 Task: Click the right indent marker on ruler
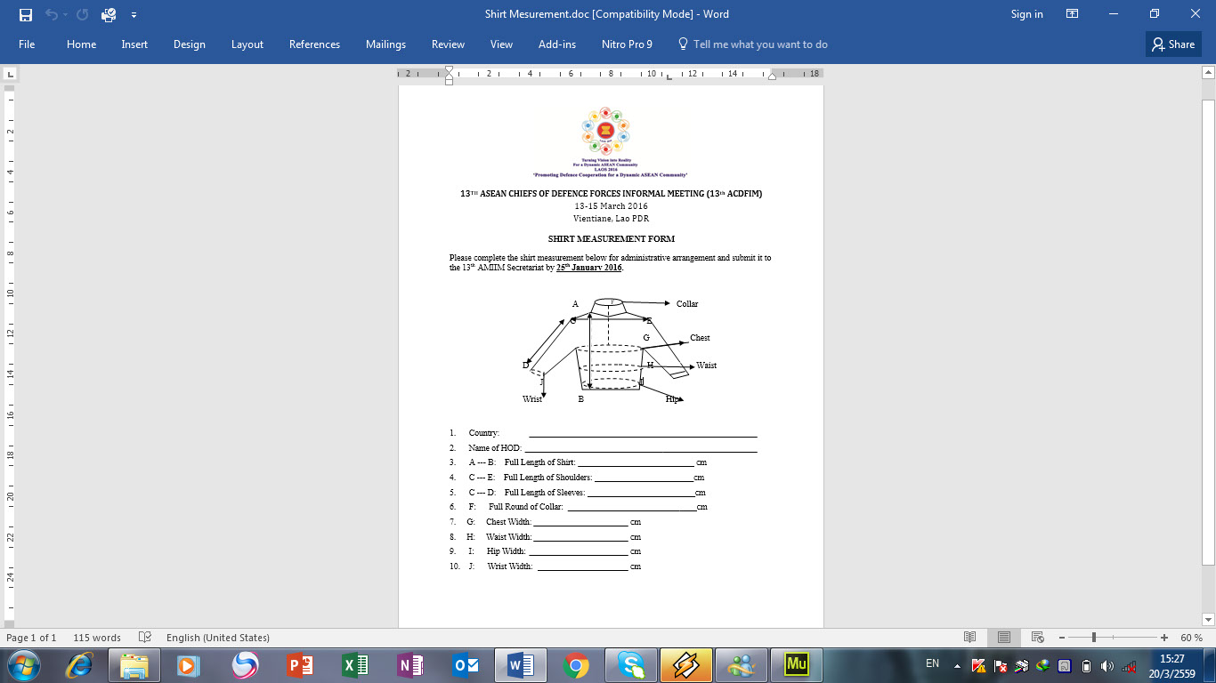pos(772,77)
